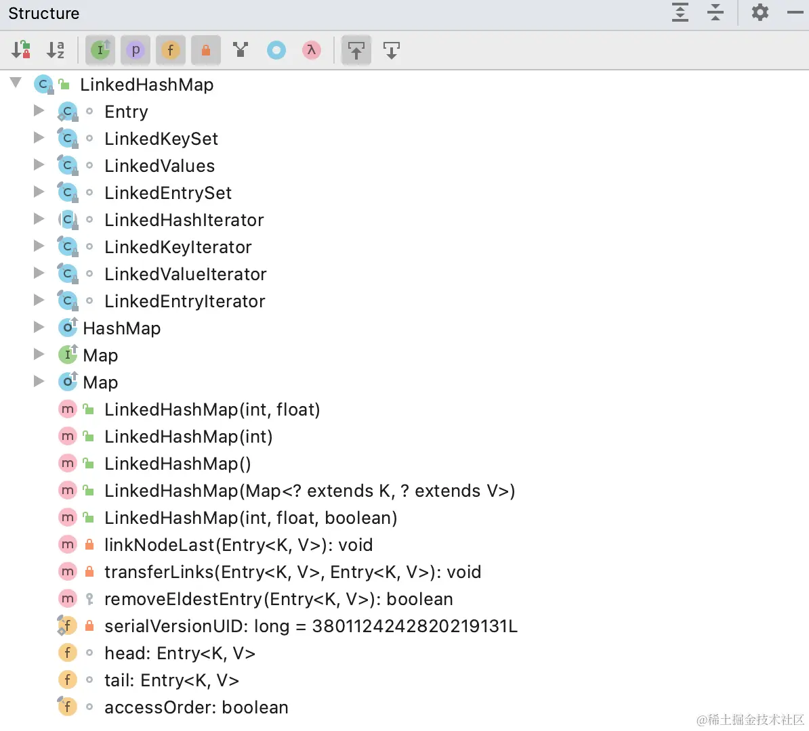Click public visibility icon beside LinkedHashMap()
Screen dimensions: 809x731
coord(89,464)
